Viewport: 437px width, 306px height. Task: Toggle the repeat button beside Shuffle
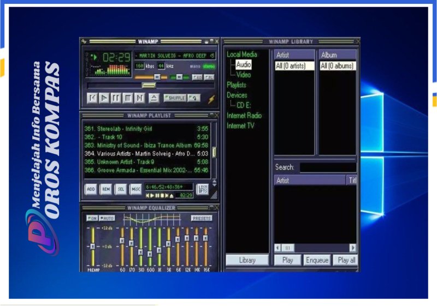click(194, 98)
